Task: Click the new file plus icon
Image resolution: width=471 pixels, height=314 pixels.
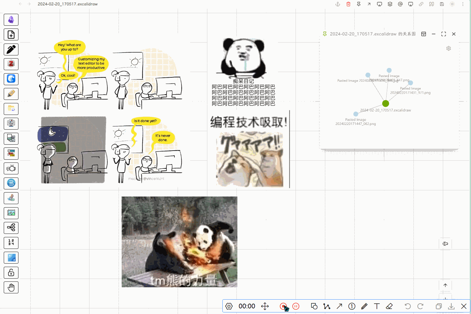Action: pyautogui.click(x=11, y=34)
